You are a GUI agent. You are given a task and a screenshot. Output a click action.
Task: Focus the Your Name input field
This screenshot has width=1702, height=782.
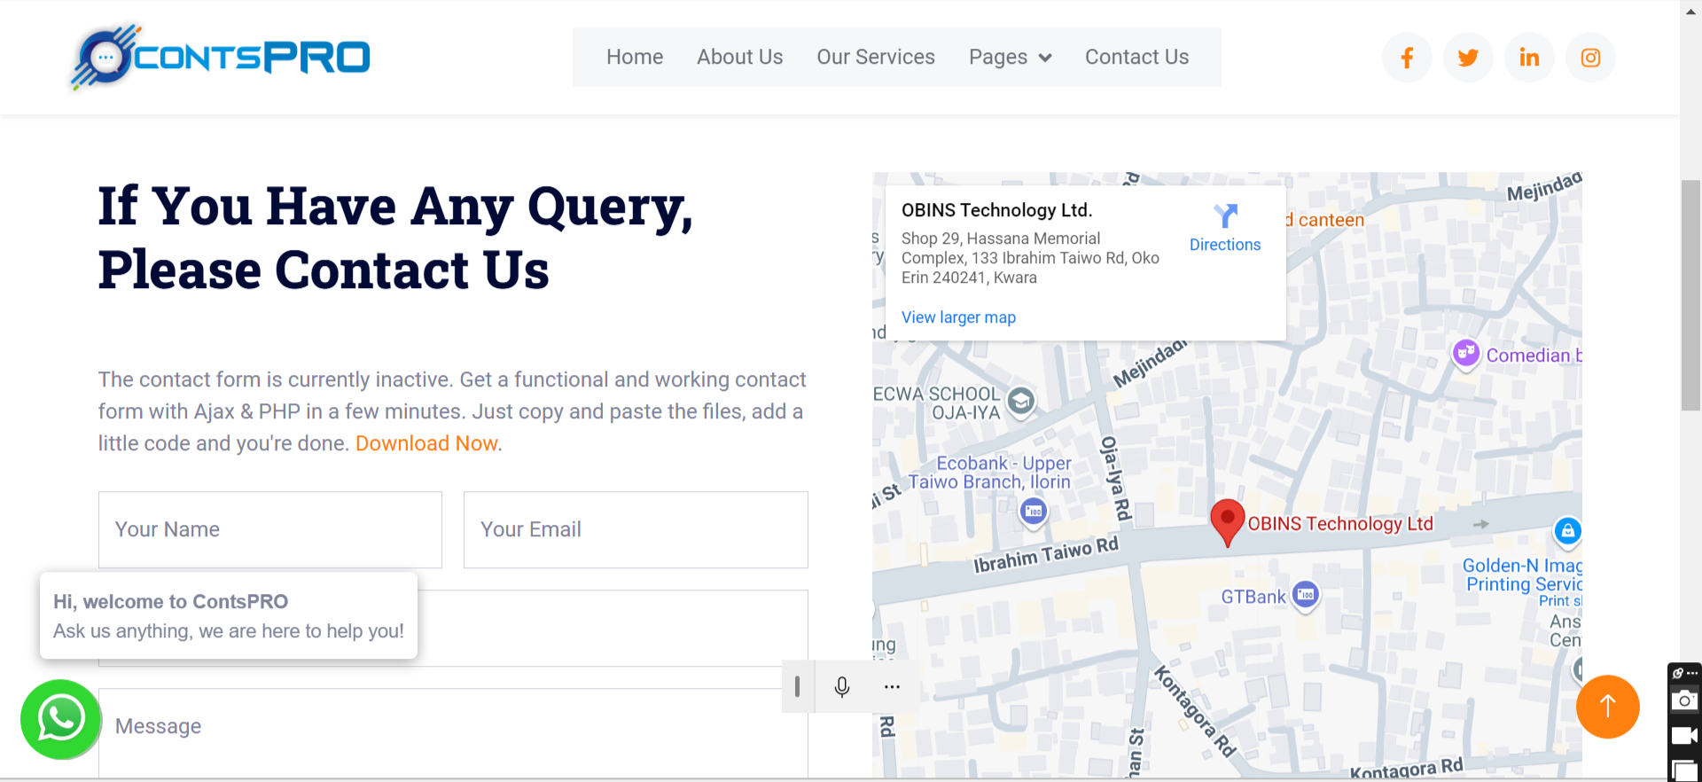270,529
